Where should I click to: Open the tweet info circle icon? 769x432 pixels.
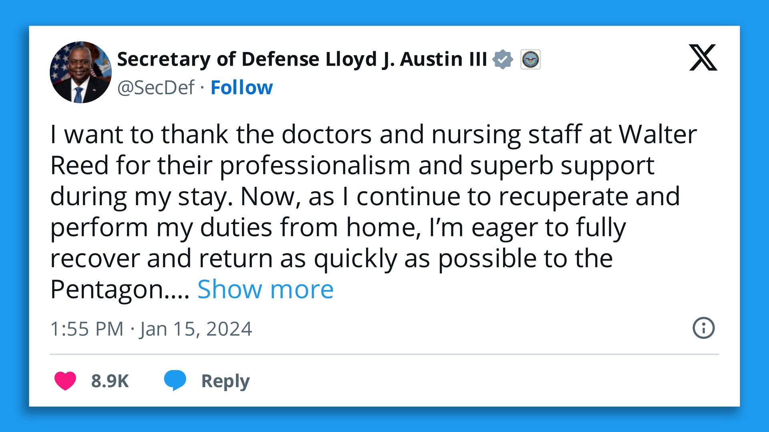click(x=703, y=328)
